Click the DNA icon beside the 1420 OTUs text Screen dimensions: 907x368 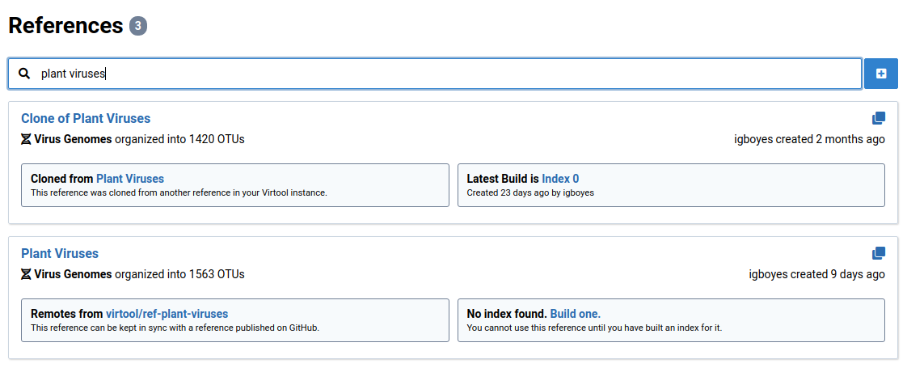click(x=26, y=139)
